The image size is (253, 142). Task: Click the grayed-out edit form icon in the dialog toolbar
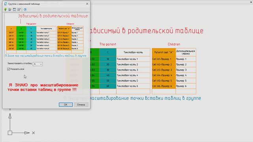(x=19, y=9)
